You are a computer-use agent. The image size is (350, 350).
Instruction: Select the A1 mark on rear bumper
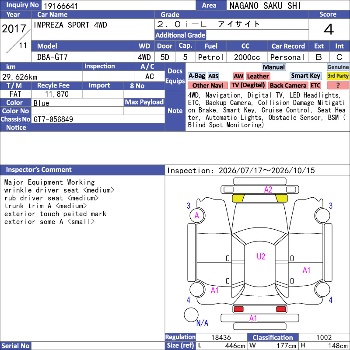coord(253,318)
